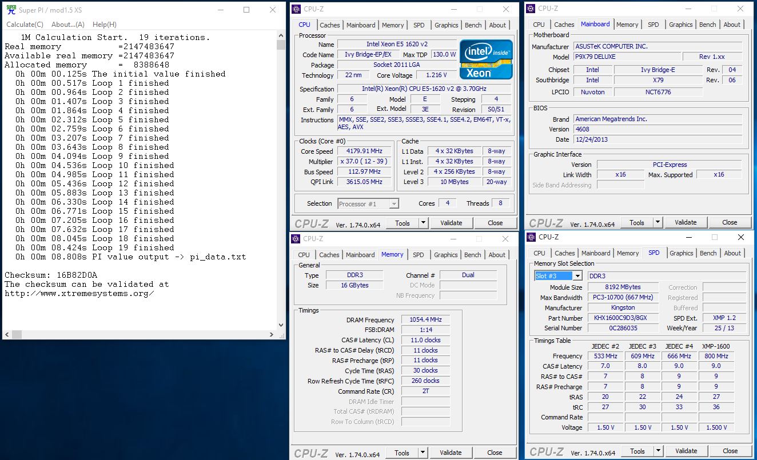Screen dimensions: 757x460
Task: Click the CPU-Z app icon in the CPU tab window
Action: tap(296, 9)
